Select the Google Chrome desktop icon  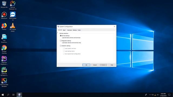4,50
